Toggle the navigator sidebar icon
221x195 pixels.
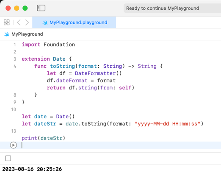pos(41,8)
